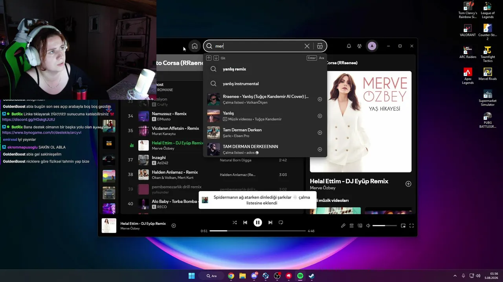The height and width of the screenshot is (282, 503).
Task: Clear the Spotify search field with the X
Action: pyautogui.click(x=307, y=46)
